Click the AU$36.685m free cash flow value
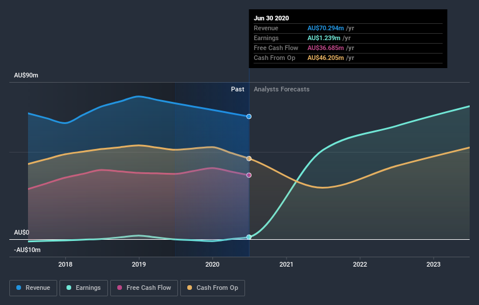The image size is (479, 305). 326,48
